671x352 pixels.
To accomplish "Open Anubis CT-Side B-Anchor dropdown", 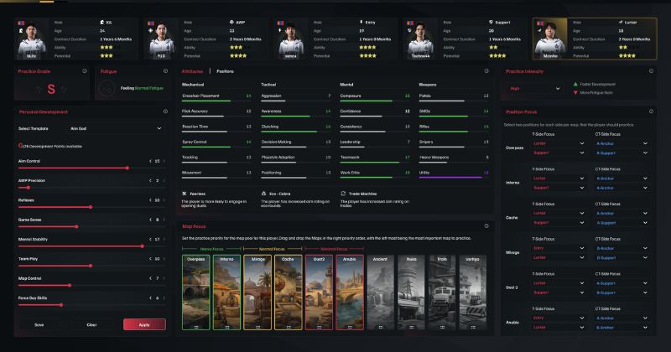I will tap(622, 328).
